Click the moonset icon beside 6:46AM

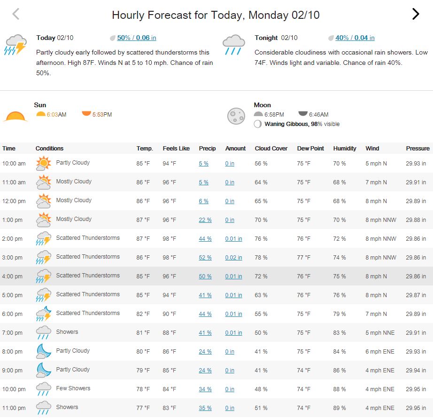pyautogui.click(x=303, y=114)
